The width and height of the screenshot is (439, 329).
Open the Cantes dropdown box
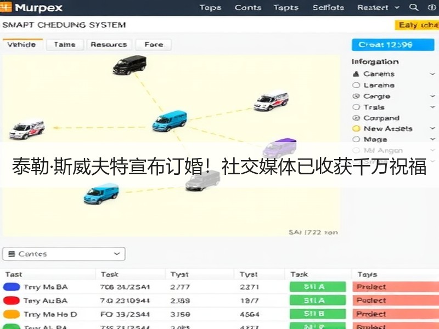pyautogui.click(x=64, y=254)
